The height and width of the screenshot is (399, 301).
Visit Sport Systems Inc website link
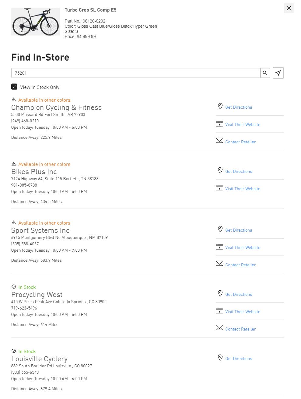click(242, 247)
